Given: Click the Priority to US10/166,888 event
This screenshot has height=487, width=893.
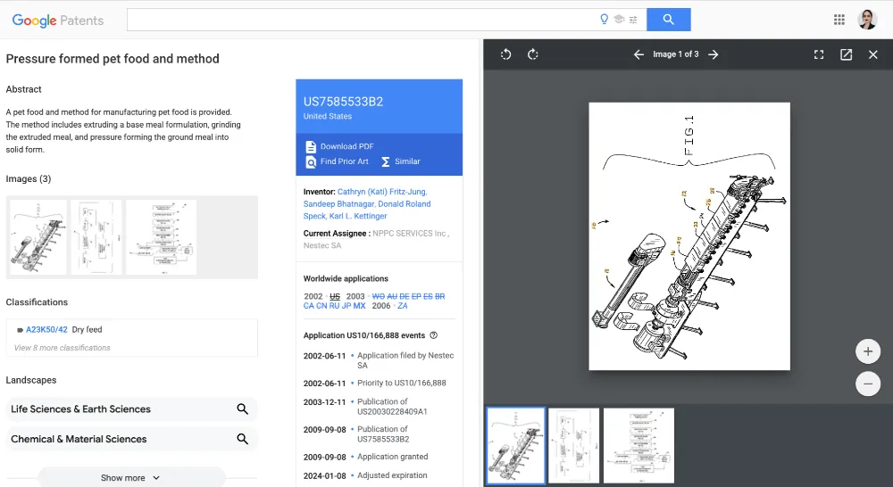Looking at the screenshot, I should [402, 384].
